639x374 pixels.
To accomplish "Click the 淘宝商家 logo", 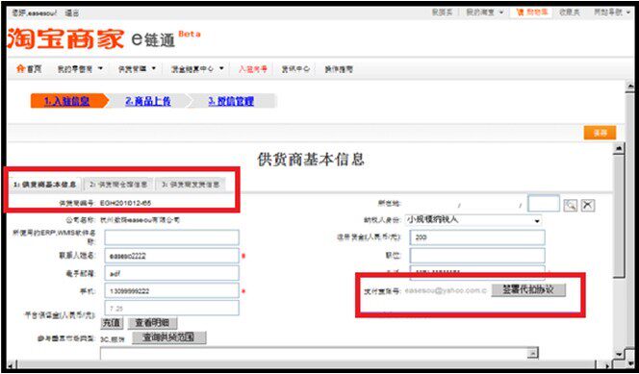I will [65, 39].
